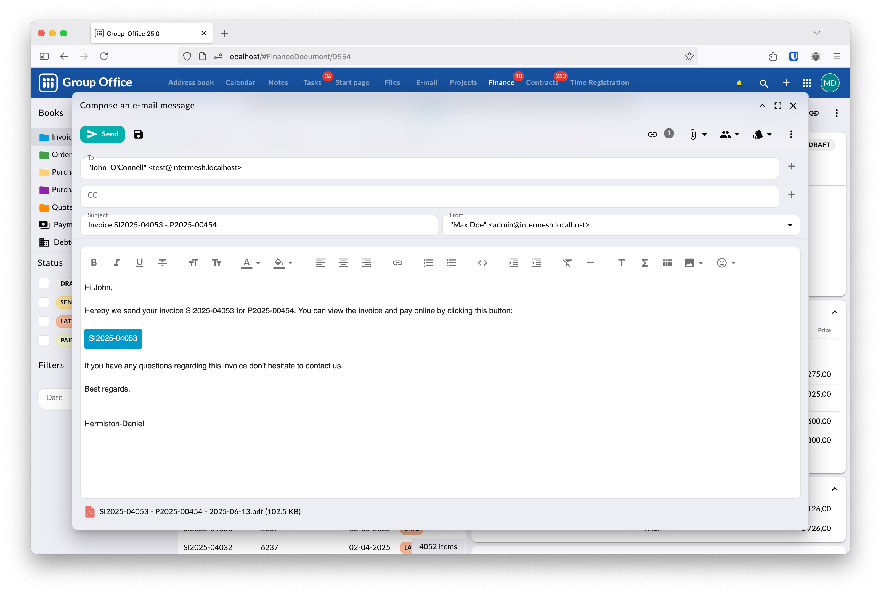Center align the text

click(343, 262)
